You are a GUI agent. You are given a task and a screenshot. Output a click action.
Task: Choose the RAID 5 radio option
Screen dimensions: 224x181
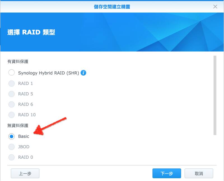click(x=11, y=94)
